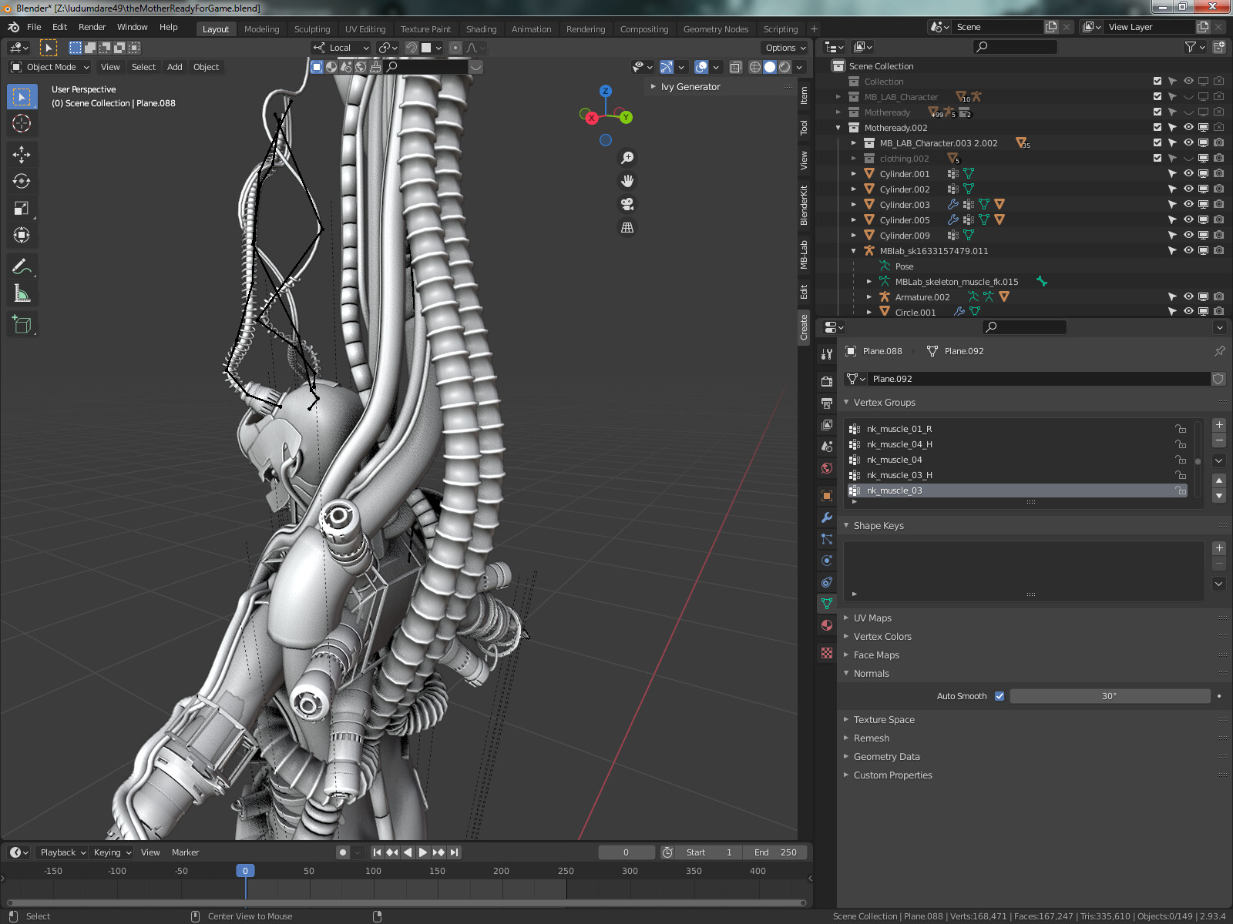This screenshot has height=924, width=1233.
Task: Hide Cylinder.001 using its eye icon
Action: (1188, 174)
